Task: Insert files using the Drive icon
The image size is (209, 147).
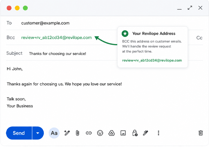Action: pyautogui.click(x=112, y=133)
